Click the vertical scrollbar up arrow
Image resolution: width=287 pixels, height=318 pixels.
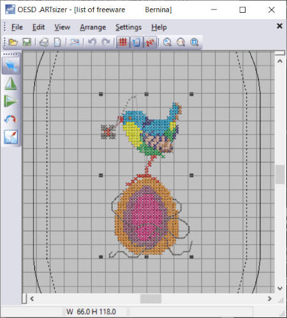point(280,61)
